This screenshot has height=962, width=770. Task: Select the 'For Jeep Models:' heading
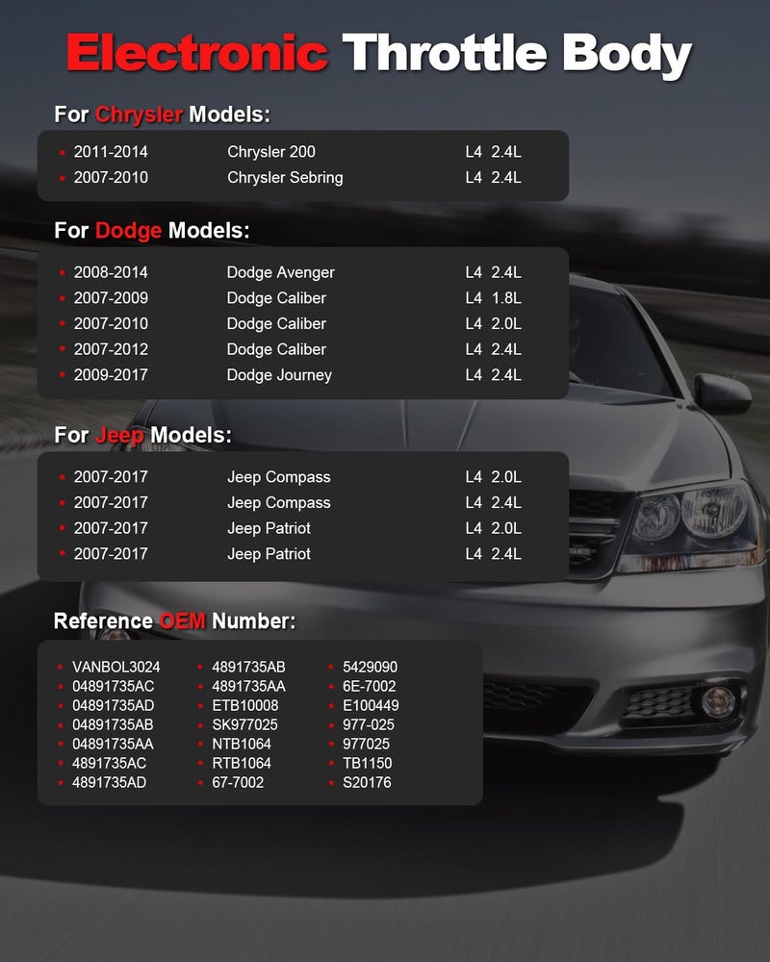point(143,435)
